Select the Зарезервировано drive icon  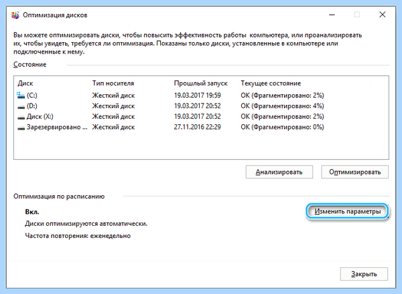point(21,128)
